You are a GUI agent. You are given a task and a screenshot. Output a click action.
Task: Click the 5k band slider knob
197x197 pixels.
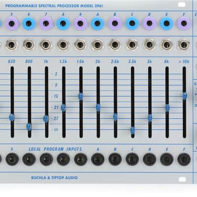pos(150,118)
